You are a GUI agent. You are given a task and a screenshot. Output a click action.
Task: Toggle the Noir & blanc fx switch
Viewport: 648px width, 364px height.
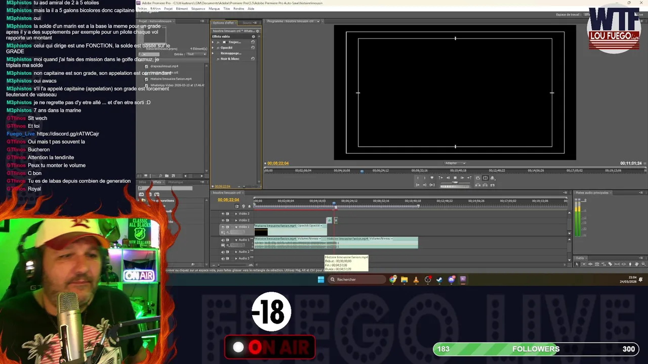click(x=218, y=59)
